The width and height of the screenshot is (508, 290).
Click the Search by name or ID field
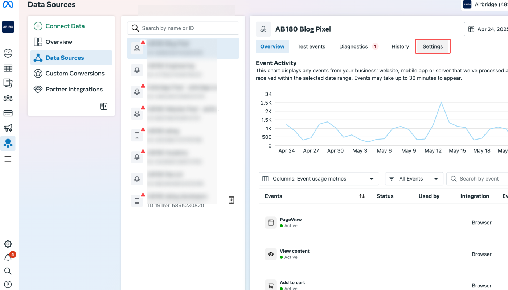pyautogui.click(x=183, y=28)
